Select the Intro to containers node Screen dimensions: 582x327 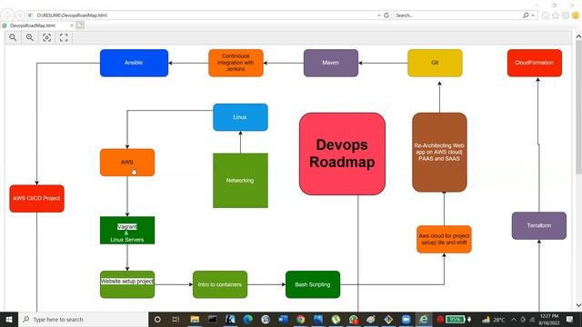click(220, 284)
